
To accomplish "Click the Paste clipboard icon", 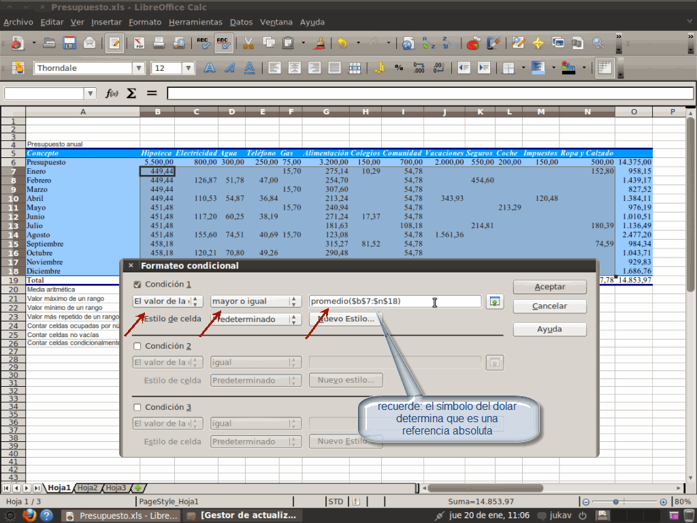I will [x=289, y=43].
